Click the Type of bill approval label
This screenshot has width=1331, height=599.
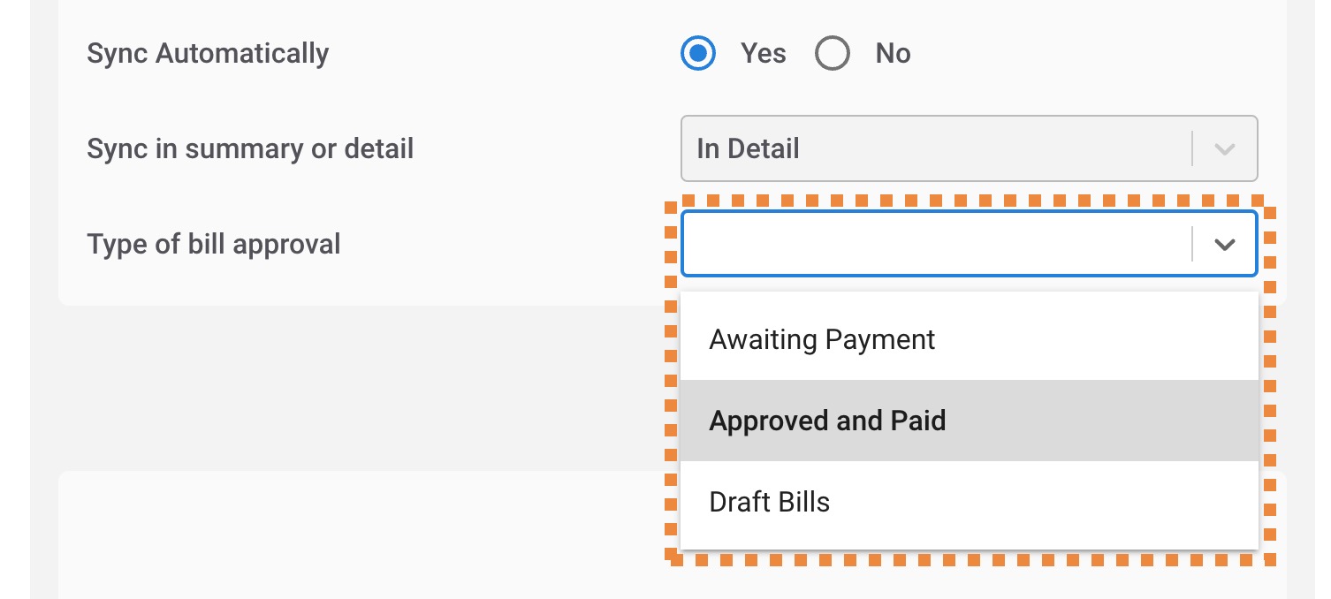(214, 245)
